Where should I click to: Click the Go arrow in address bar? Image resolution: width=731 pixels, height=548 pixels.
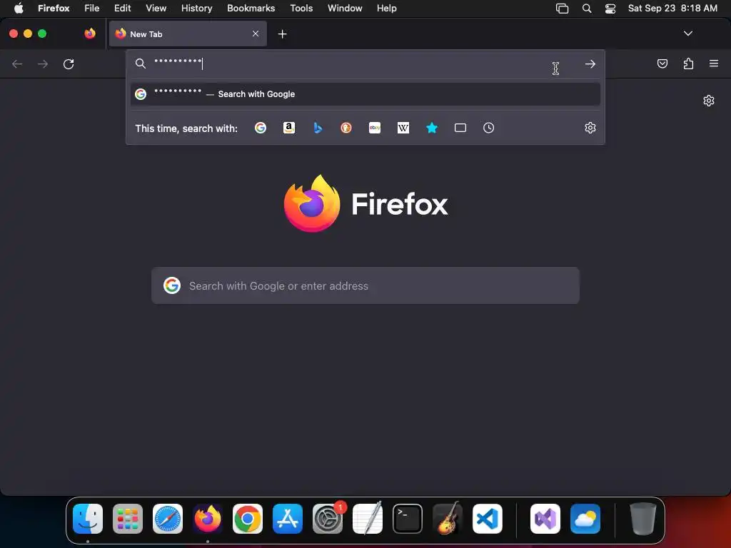[590, 64]
